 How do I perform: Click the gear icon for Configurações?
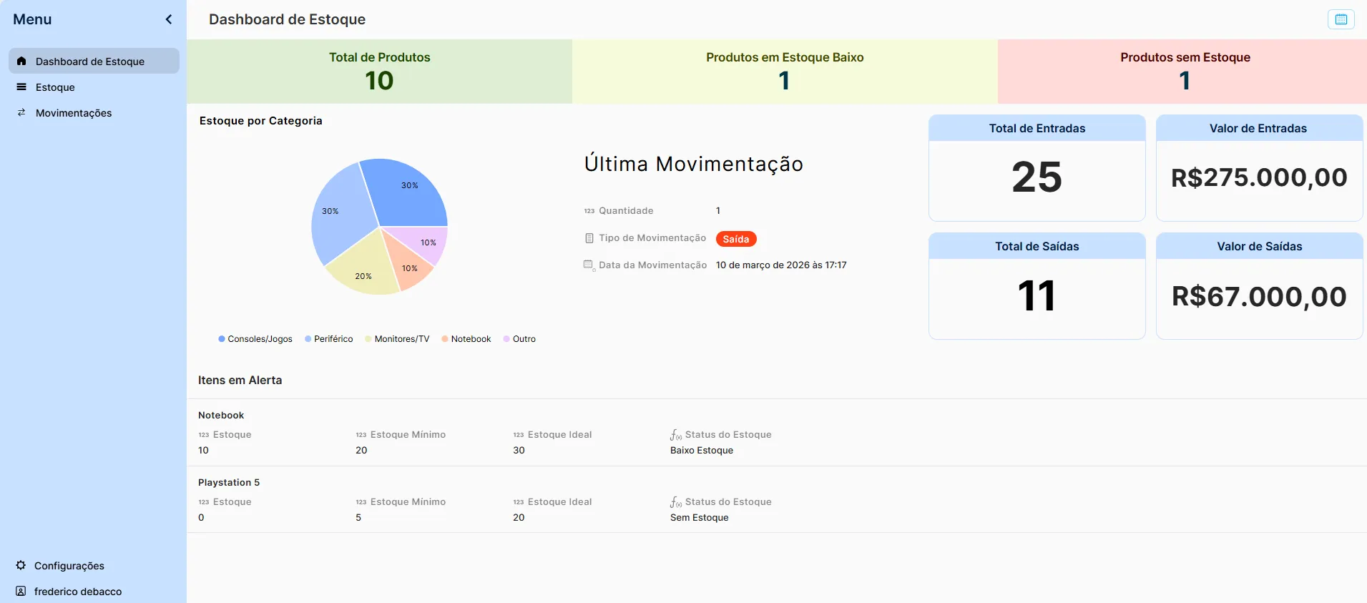click(x=21, y=565)
